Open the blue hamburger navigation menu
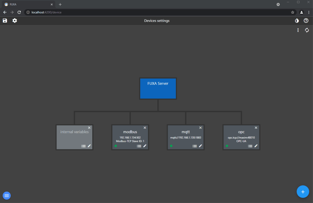The height and width of the screenshot is (203, 313). tap(7, 195)
